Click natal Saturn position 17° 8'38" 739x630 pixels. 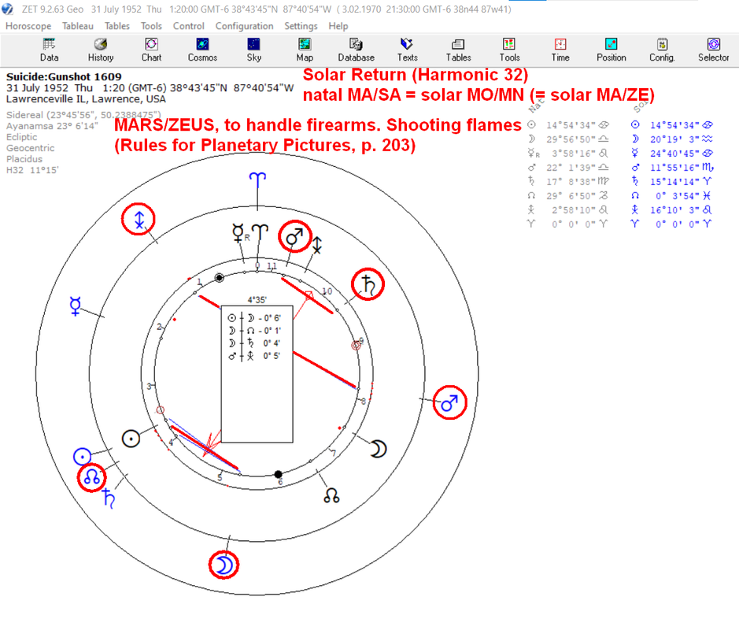[x=572, y=182]
